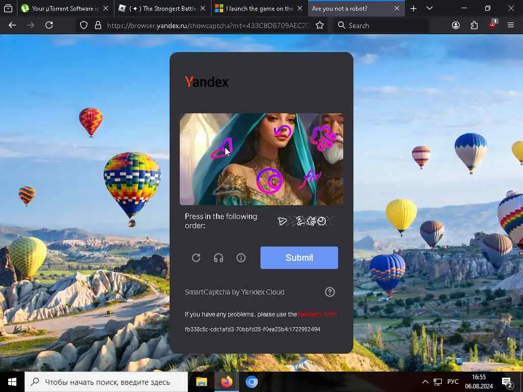Open the notification center icon
Screen dimensions: 523x392
(x=507, y=382)
